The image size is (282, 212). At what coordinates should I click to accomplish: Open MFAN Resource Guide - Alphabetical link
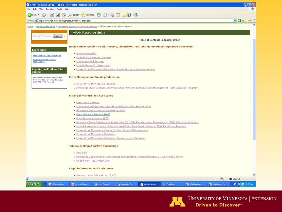[44, 61]
